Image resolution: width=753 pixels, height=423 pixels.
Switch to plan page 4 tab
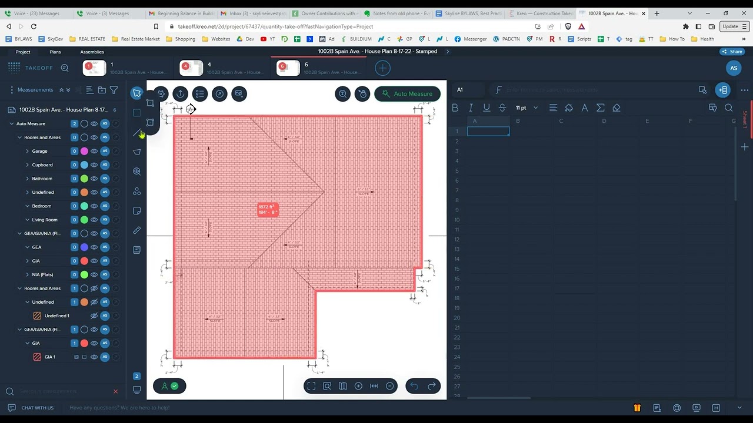click(223, 68)
